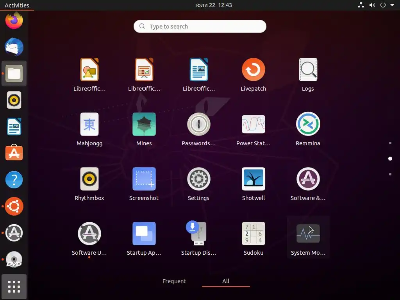Open Software Updater in the dock
The width and height of the screenshot is (400, 300).
point(14,233)
